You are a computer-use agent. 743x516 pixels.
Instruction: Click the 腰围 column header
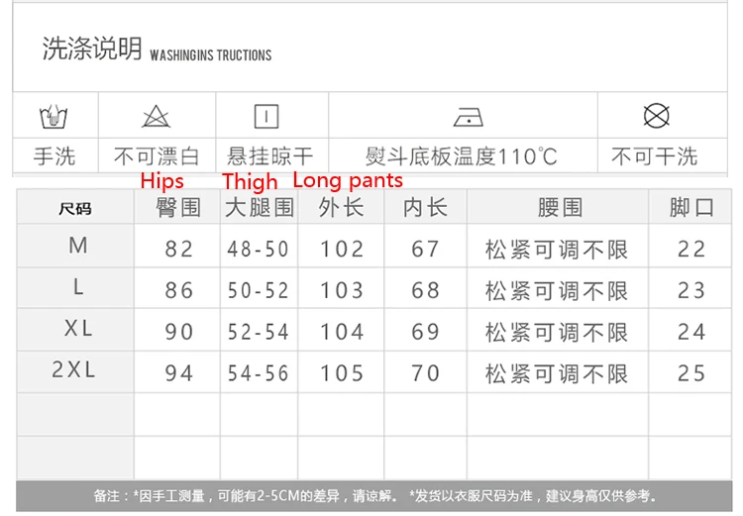(560, 208)
